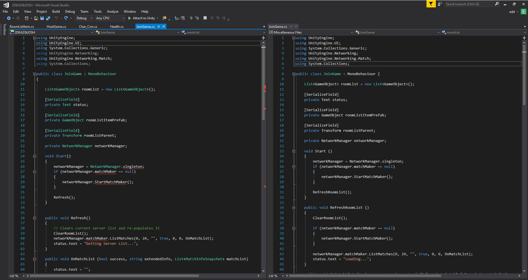
Task: Click the right editor horizontal scrollbar thumb
Action: pyautogui.click(x=365, y=276)
